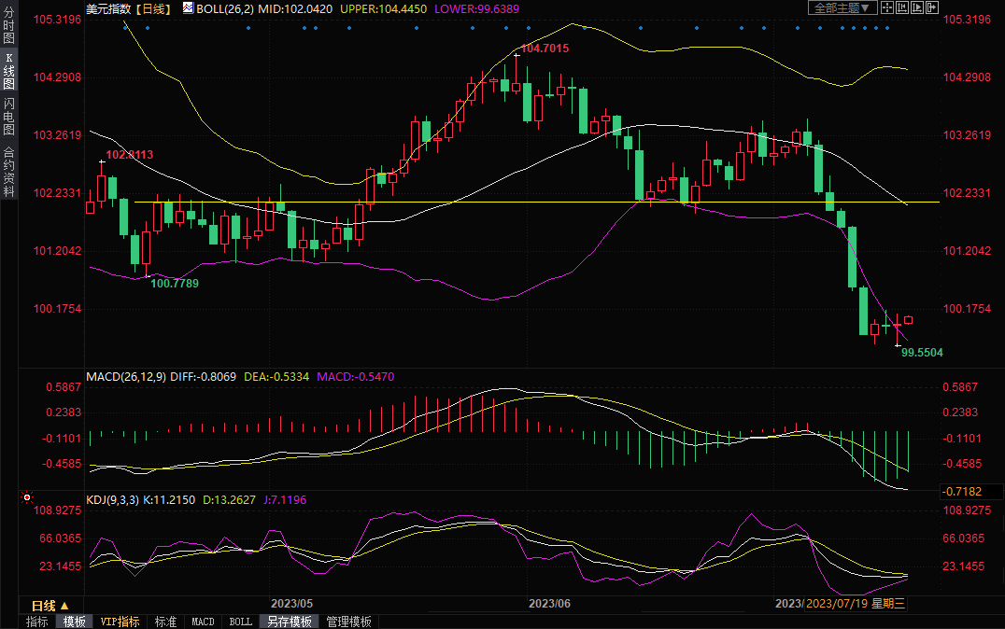Screen dimensions: 1005x629
Task: Select the 指标 tab at bottom
Action: (37, 622)
